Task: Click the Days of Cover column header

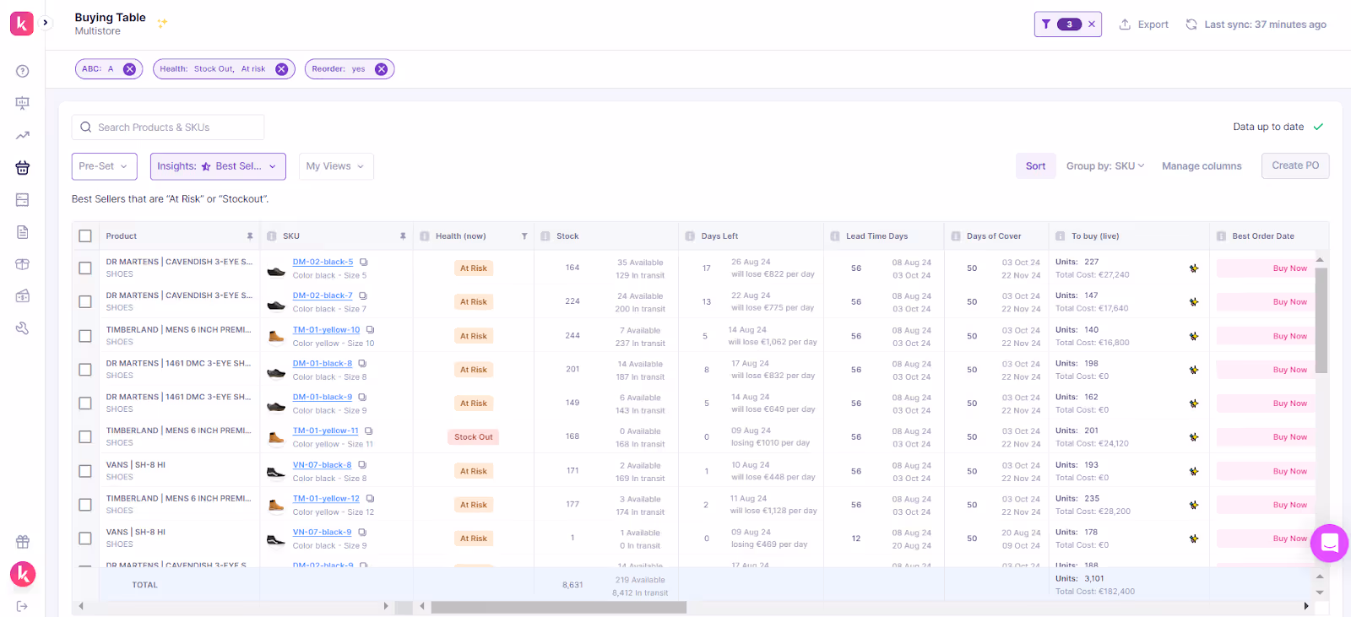Action: [994, 236]
